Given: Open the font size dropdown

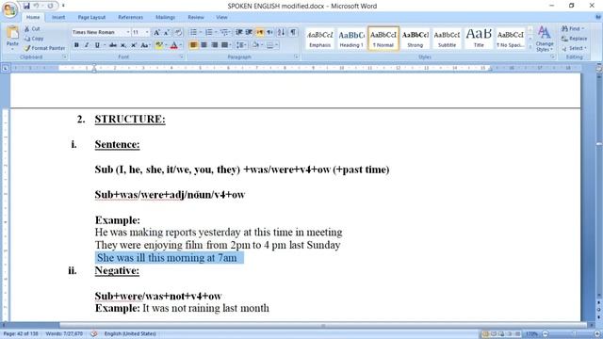Looking at the screenshot, I should (147, 32).
